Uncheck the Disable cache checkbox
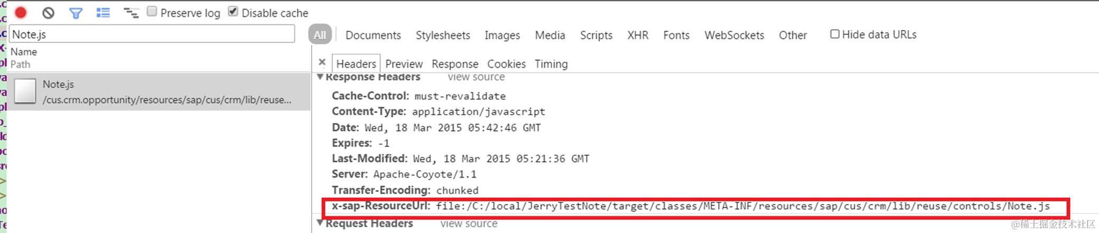Image resolution: width=1099 pixels, height=233 pixels. point(233,12)
